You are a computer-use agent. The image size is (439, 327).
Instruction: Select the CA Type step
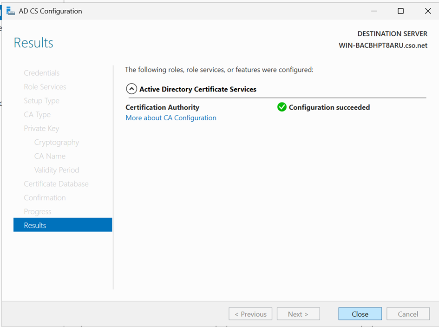[x=37, y=115]
